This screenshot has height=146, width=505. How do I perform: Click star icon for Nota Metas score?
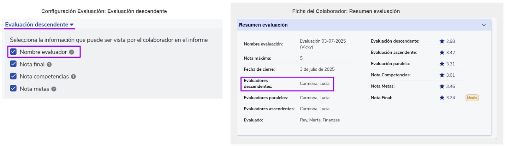[x=442, y=86]
